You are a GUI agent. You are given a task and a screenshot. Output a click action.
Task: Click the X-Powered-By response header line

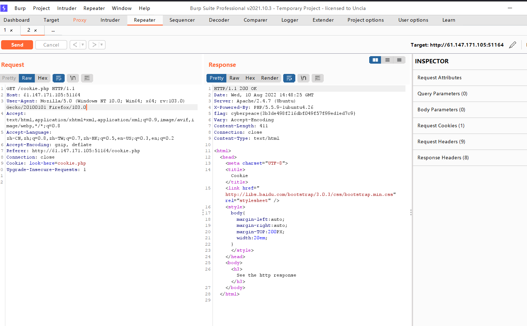264,107
